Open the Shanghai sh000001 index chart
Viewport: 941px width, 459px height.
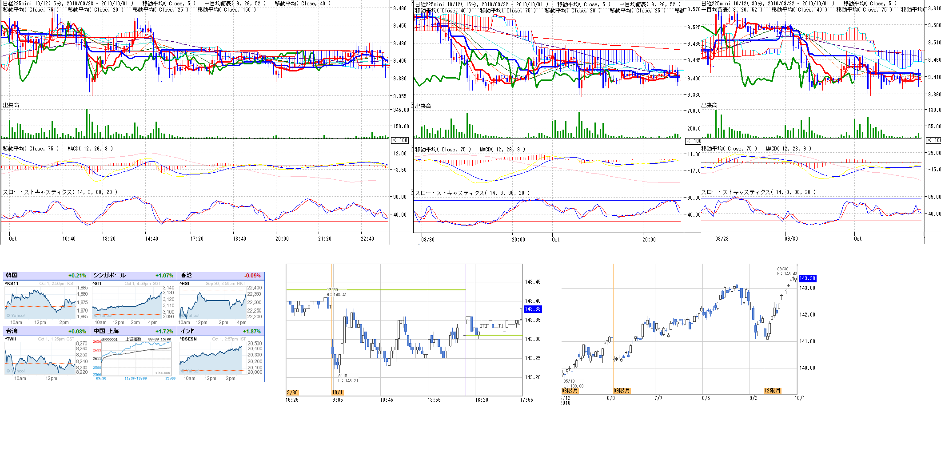(133, 358)
